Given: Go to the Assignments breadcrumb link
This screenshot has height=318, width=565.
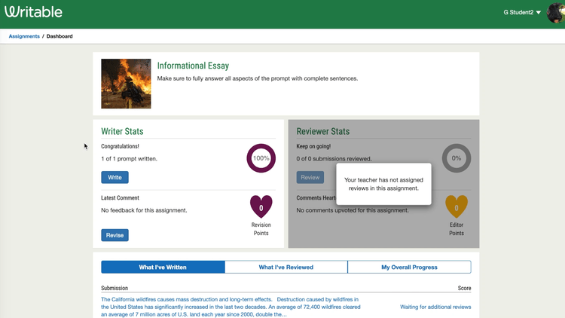Looking at the screenshot, I should [x=24, y=36].
